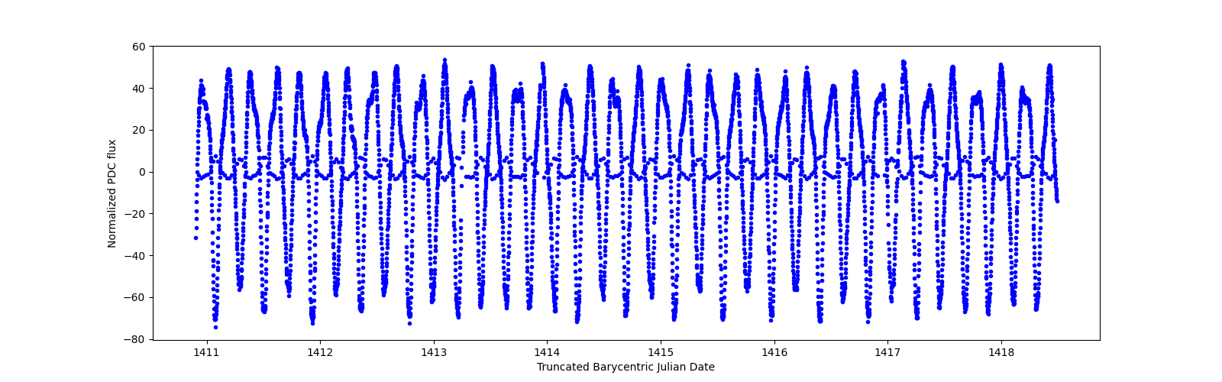Screen dimensions: 1222x382
Task: Click y-axis tick label 0
Action: tap(141, 172)
